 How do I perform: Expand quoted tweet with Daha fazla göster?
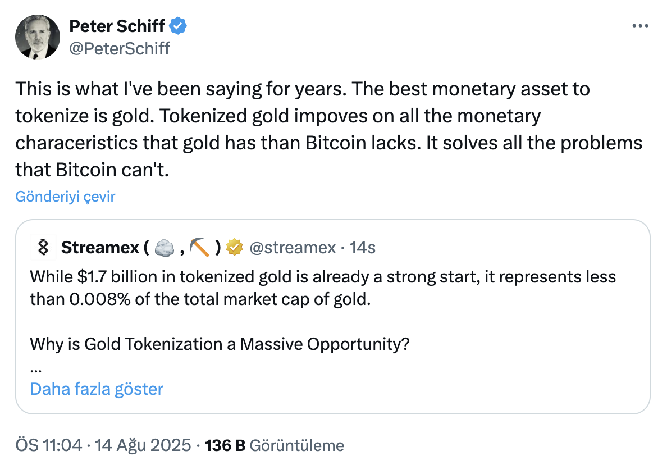point(97,389)
